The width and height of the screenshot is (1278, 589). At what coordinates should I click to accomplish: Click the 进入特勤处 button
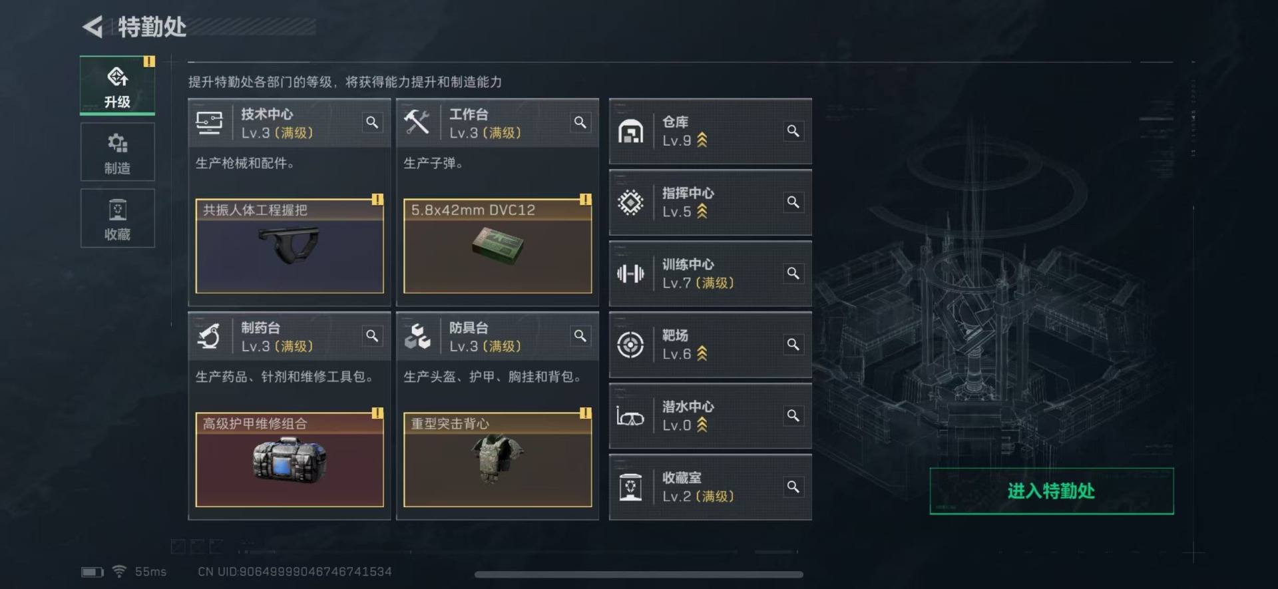point(1052,491)
